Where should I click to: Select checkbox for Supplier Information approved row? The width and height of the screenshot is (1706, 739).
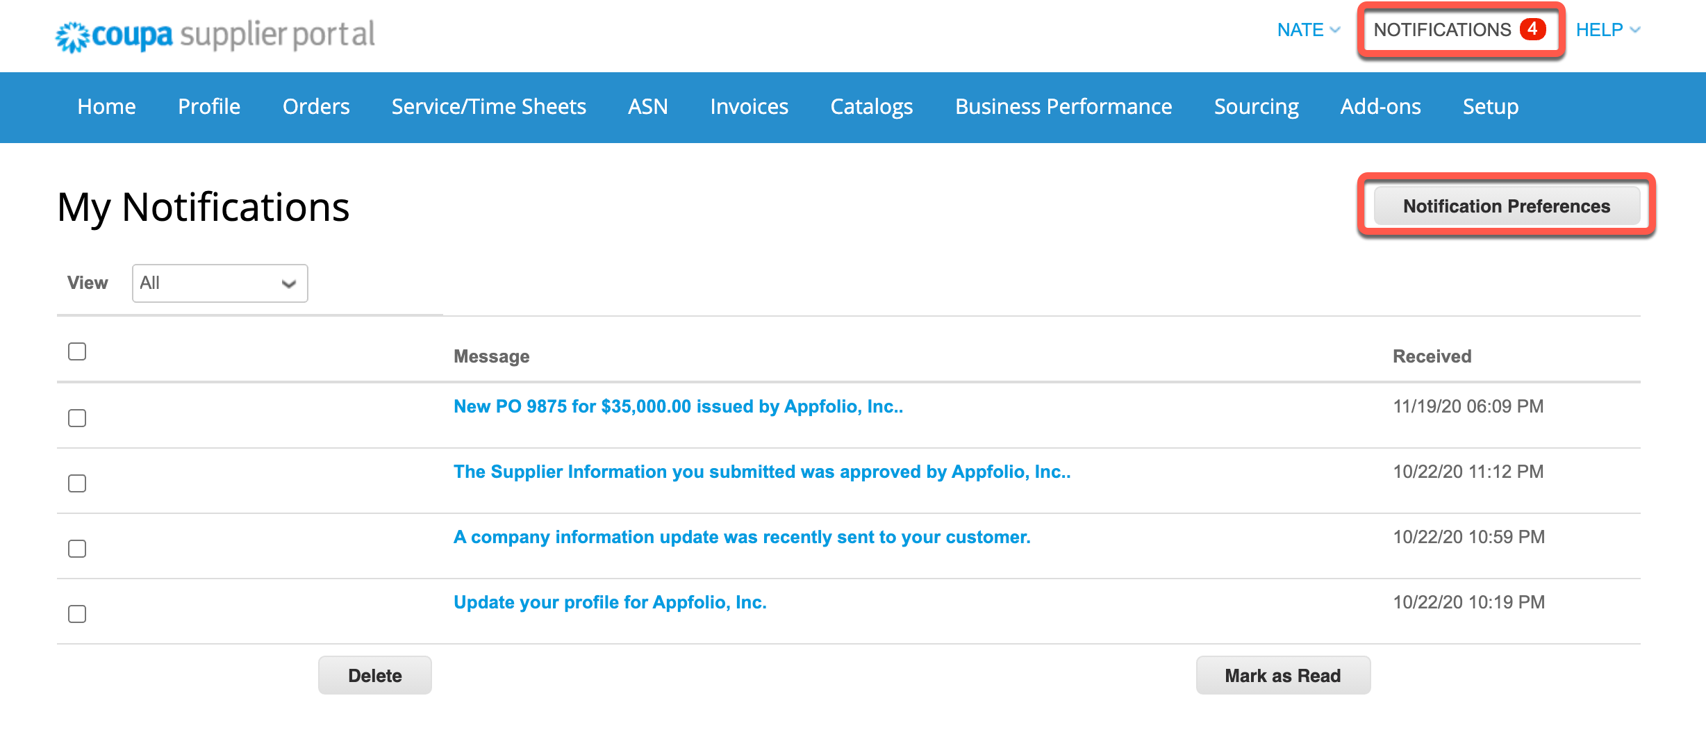click(77, 483)
